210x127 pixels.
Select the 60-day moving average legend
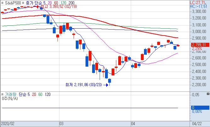click(56, 3)
